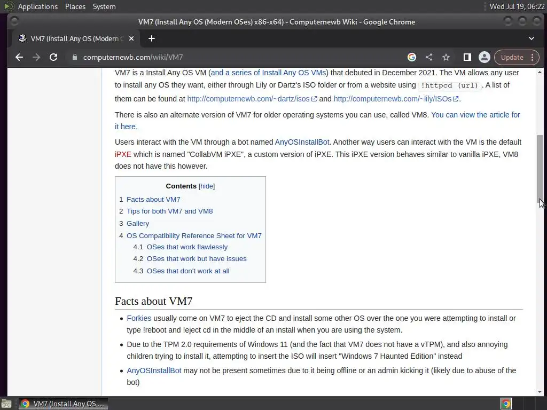Click Chrome icon in bottom tray
The height and width of the screenshot is (410, 547).
[506, 404]
